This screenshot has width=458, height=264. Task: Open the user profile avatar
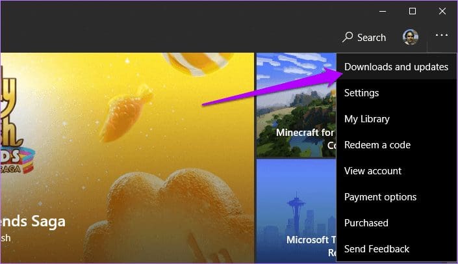click(411, 37)
